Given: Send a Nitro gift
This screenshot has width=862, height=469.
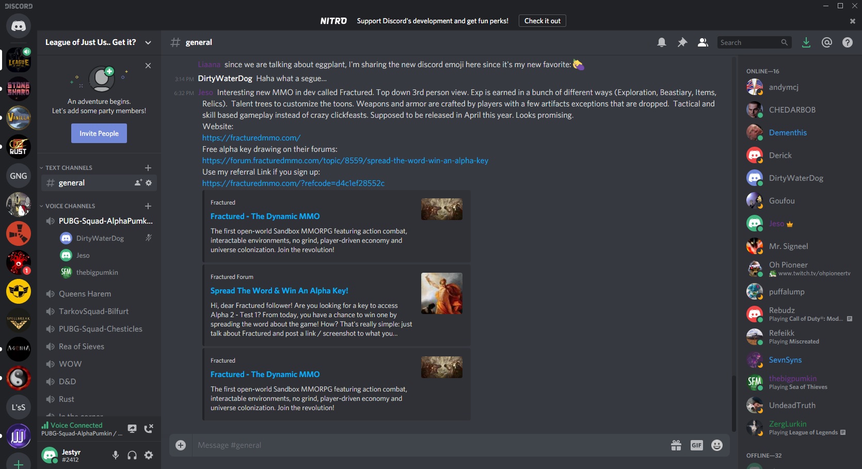Looking at the screenshot, I should coord(676,445).
